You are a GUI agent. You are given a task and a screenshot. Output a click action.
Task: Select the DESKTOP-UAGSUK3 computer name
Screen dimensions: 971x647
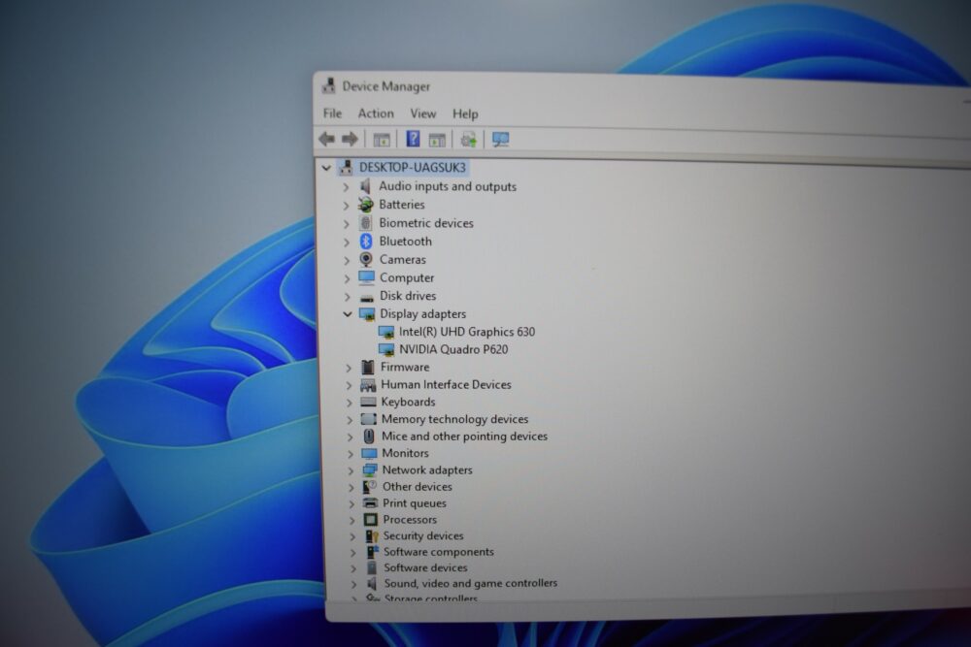pyautogui.click(x=413, y=168)
